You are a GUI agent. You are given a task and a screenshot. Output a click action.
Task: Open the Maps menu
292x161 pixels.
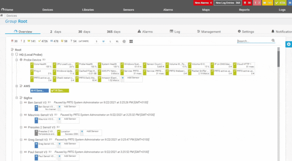(x=206, y=10)
